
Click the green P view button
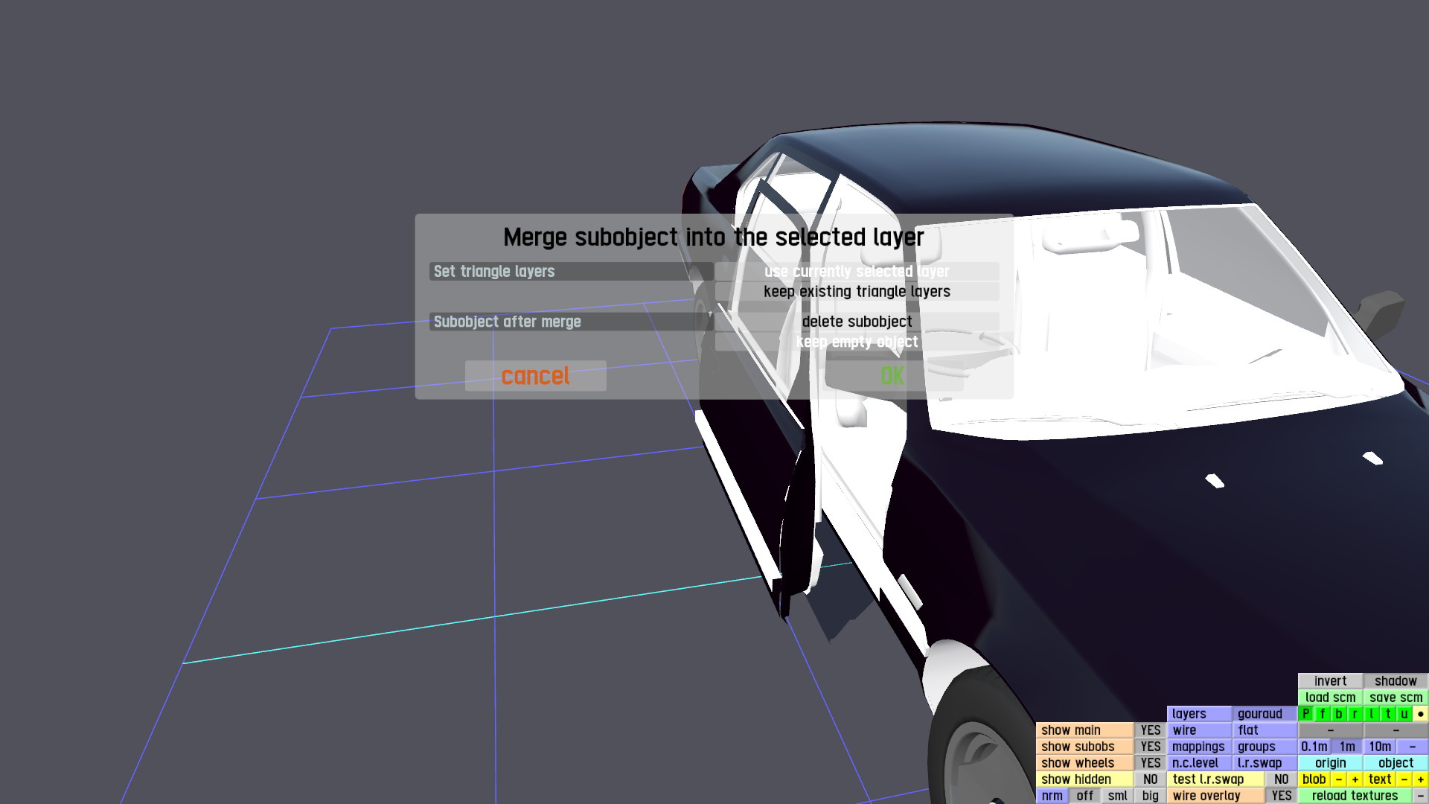tap(1306, 714)
